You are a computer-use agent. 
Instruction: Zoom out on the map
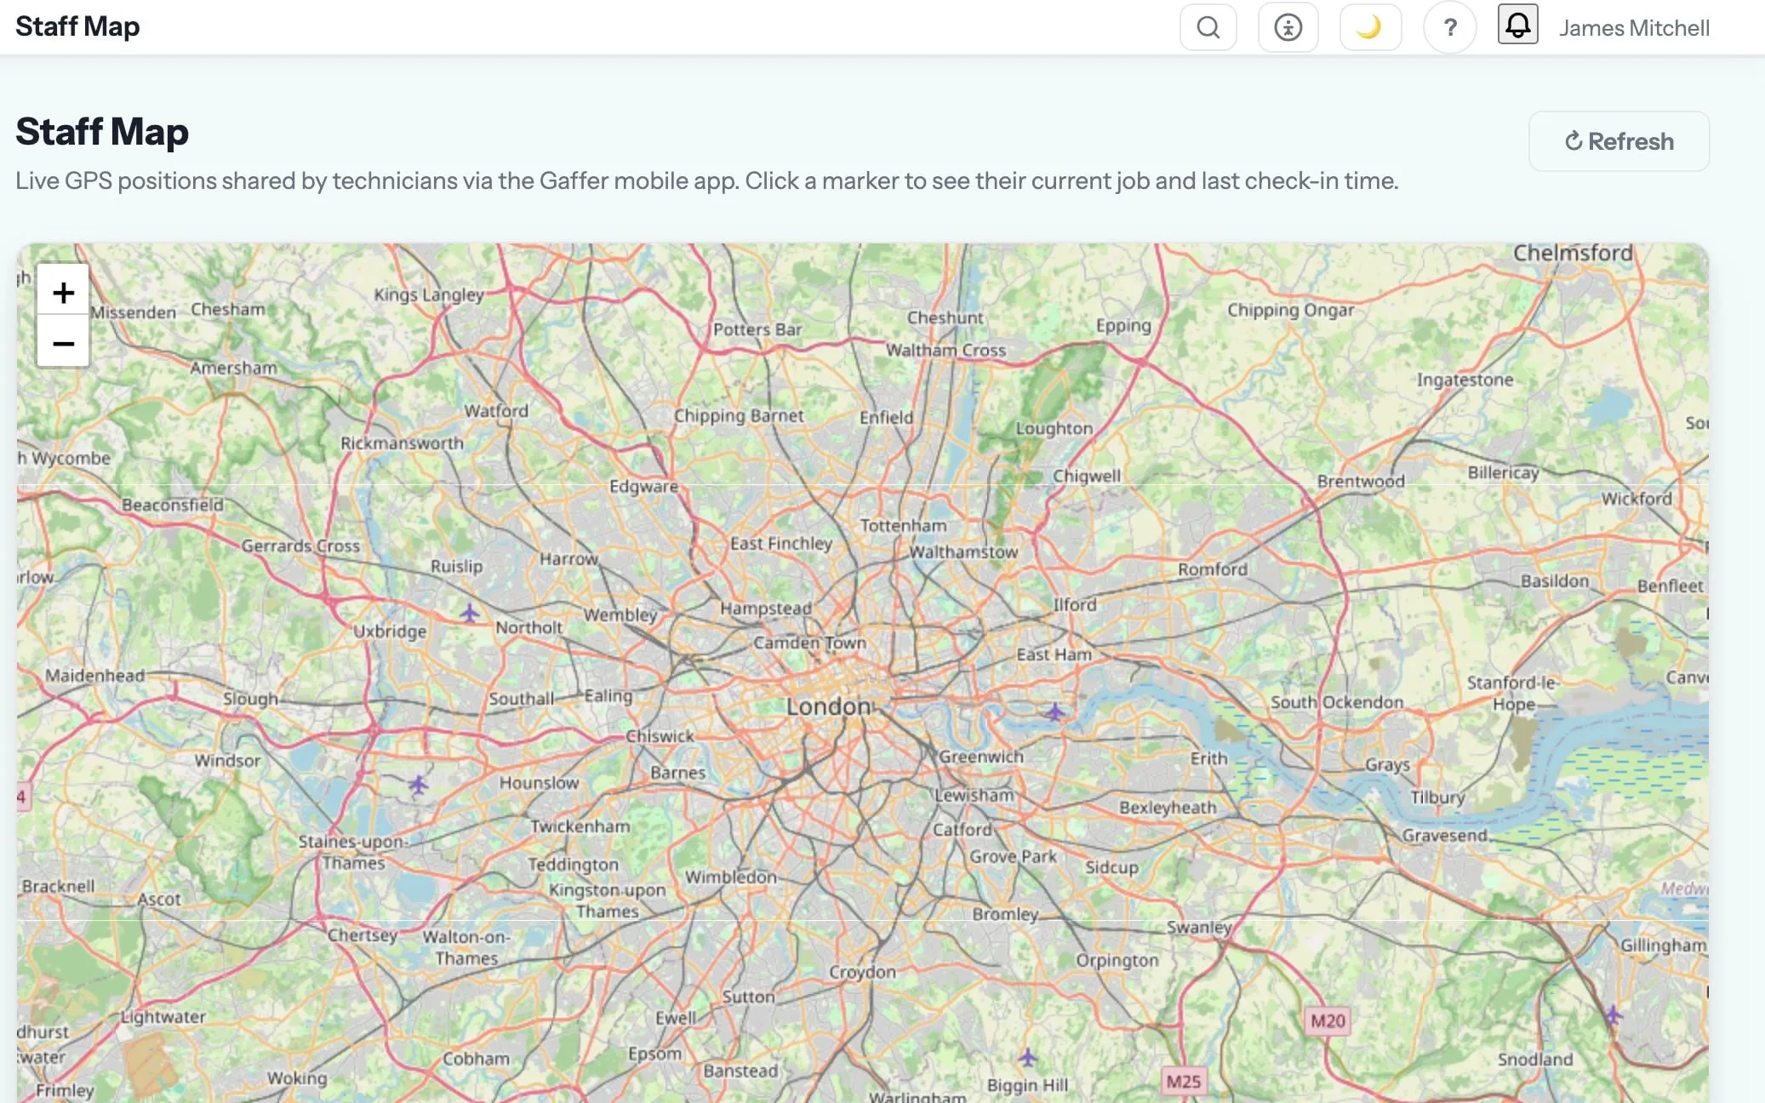[x=63, y=343]
